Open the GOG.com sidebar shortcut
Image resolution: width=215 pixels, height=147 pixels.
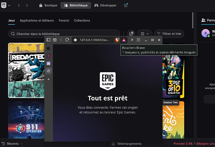48,63
